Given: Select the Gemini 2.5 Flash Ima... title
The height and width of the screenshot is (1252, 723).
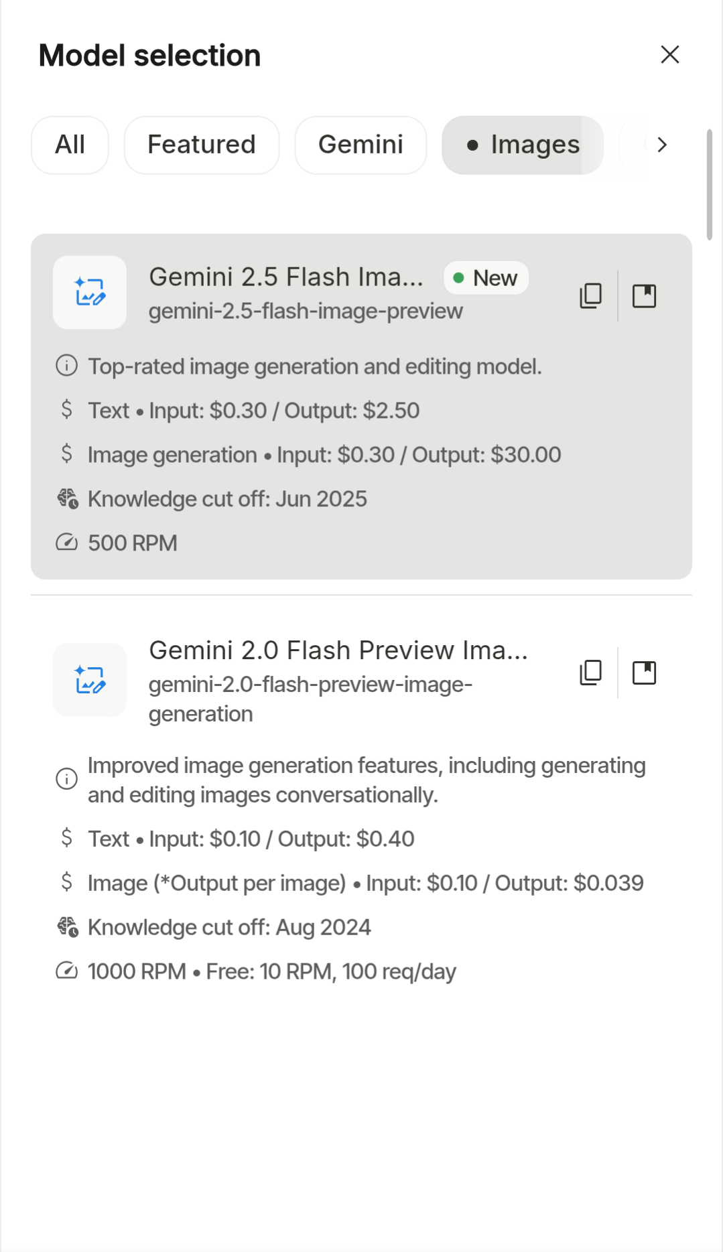Looking at the screenshot, I should [x=286, y=277].
